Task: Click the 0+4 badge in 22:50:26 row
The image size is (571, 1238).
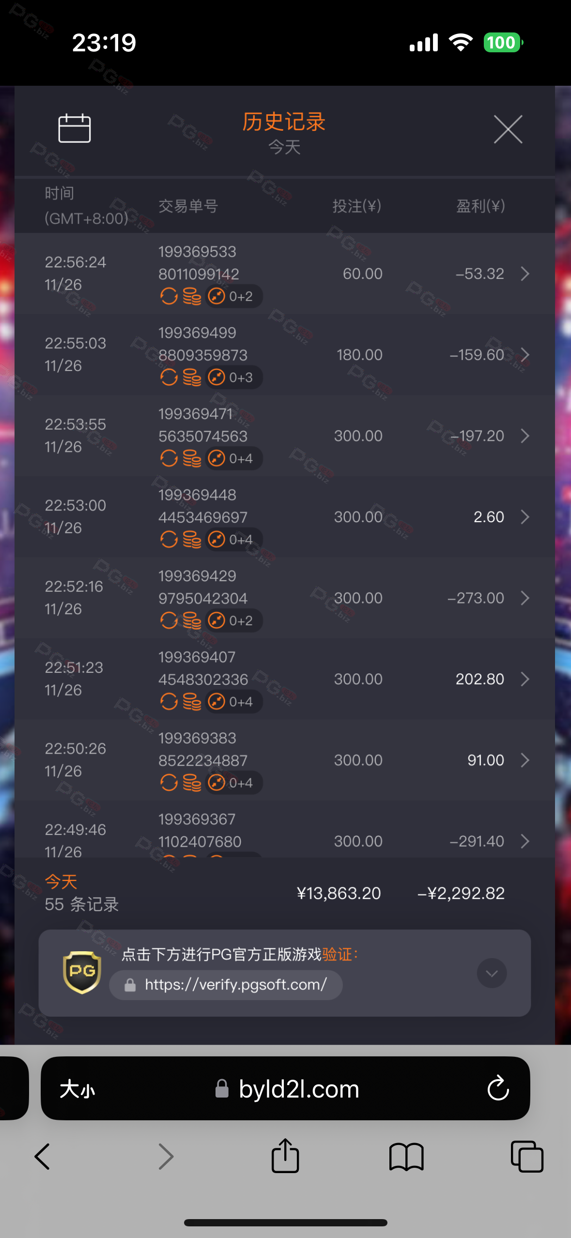Action: 233,783
